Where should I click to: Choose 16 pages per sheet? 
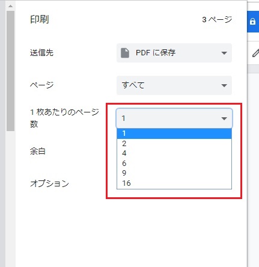(x=174, y=183)
